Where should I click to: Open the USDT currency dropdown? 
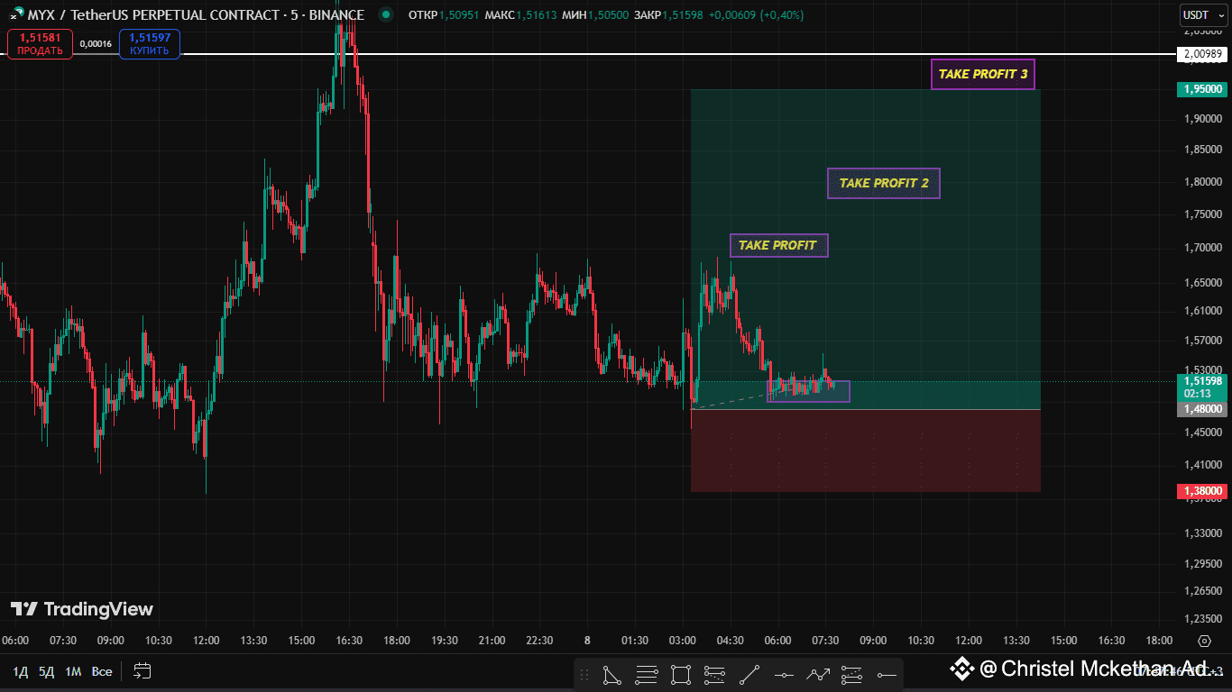(1203, 14)
